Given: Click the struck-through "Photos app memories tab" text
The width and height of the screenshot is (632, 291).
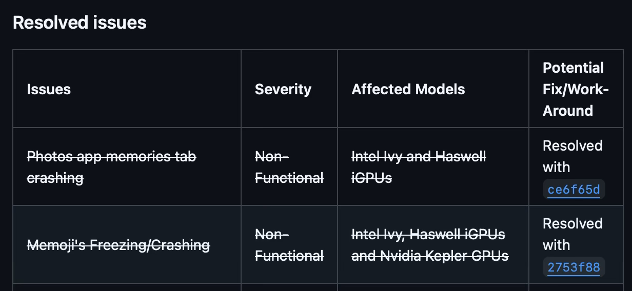Looking at the screenshot, I should (x=111, y=156).
